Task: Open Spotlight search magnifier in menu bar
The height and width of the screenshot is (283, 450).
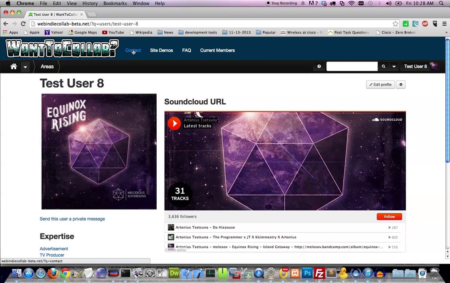Action: tap(441, 4)
